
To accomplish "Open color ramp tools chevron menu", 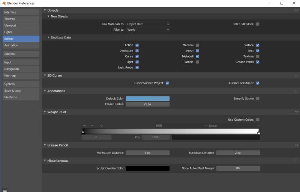I will click(101, 126).
